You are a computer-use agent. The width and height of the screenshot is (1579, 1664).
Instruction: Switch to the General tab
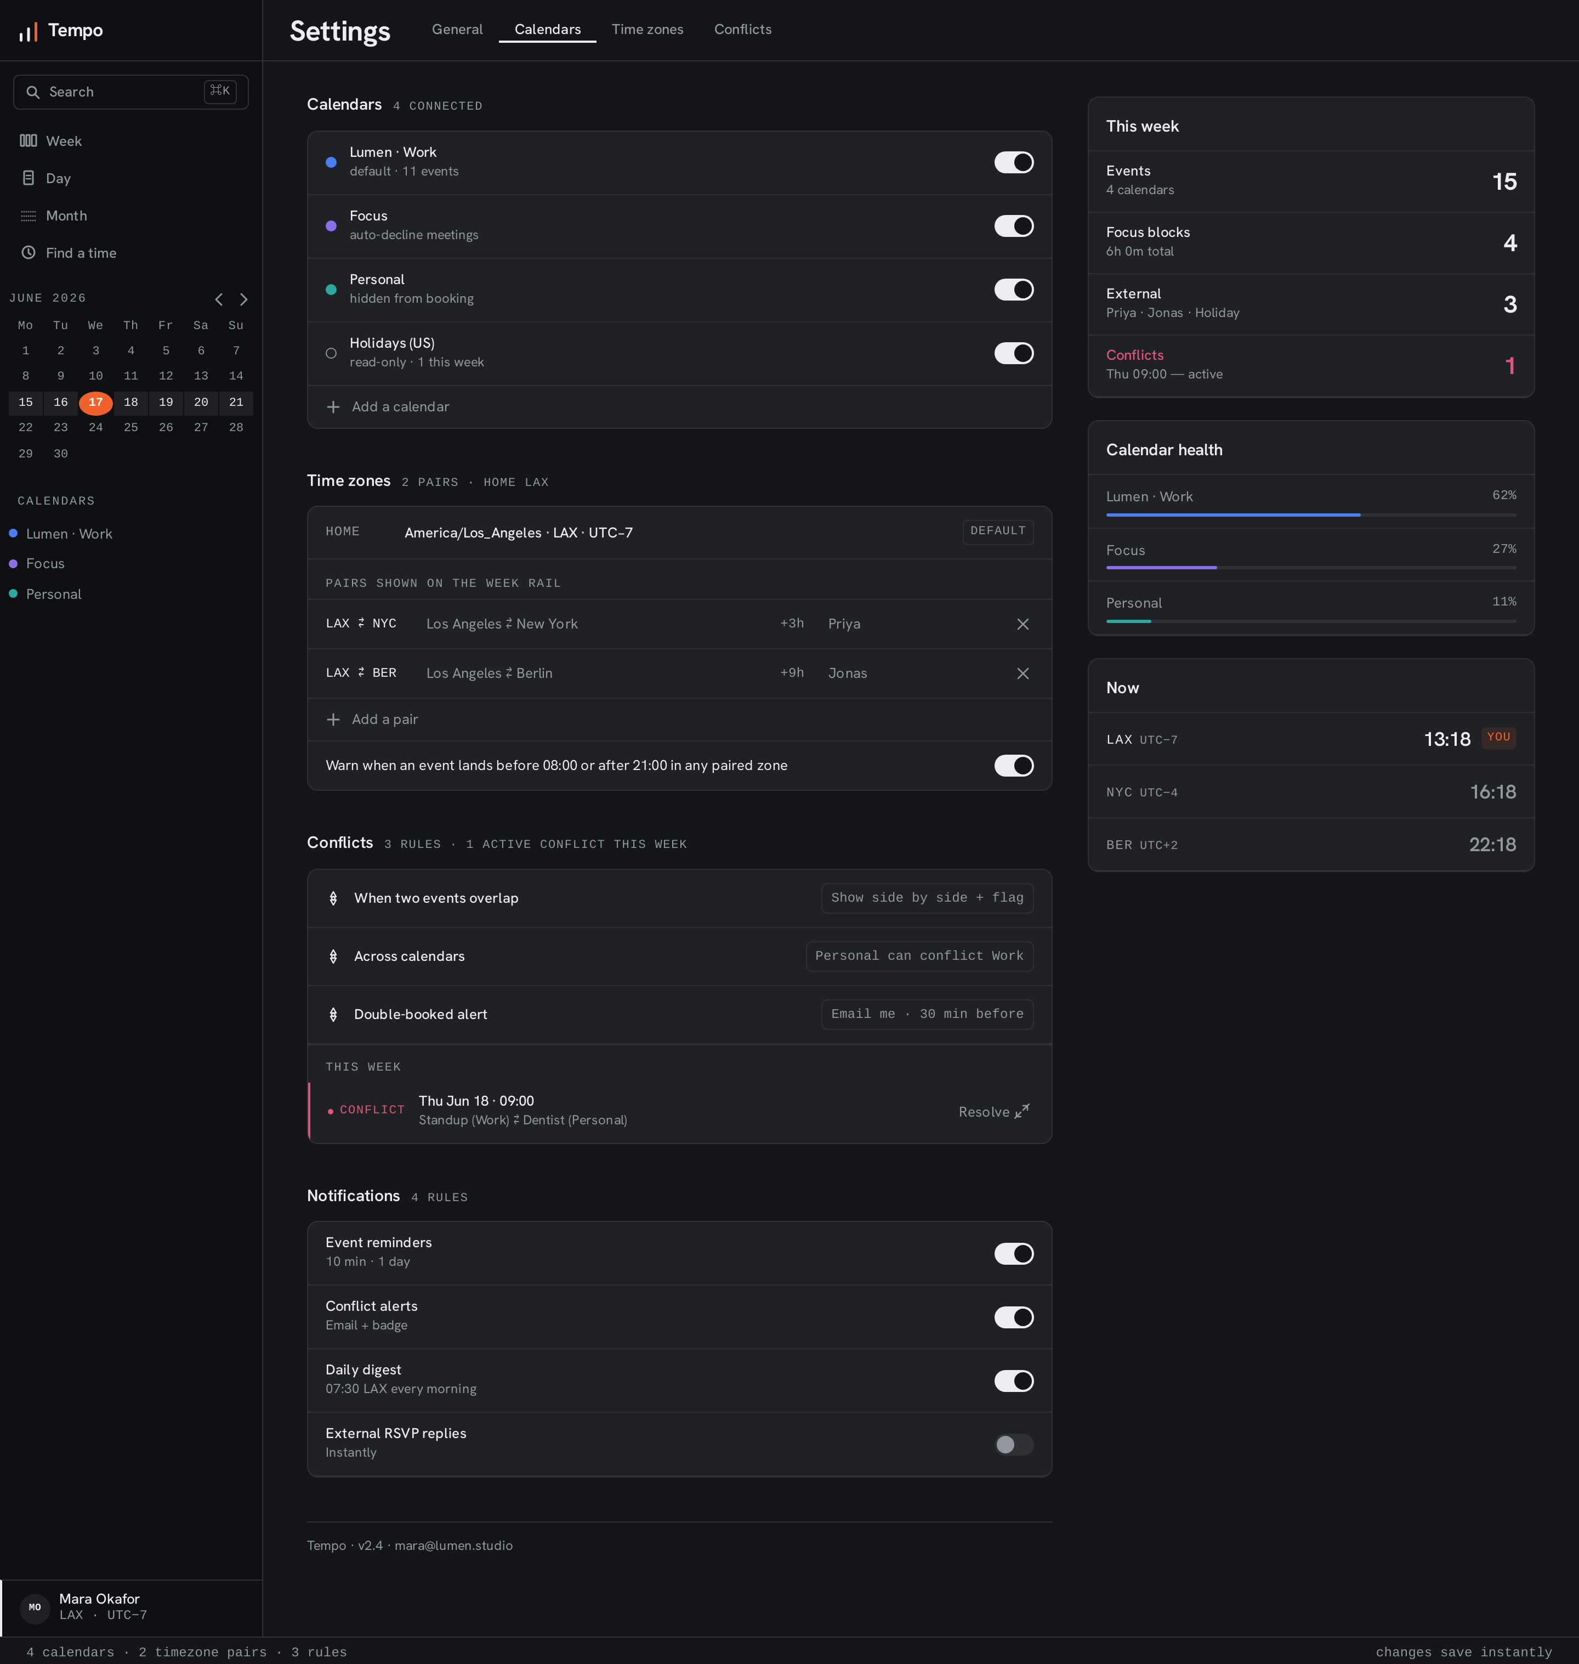point(457,30)
